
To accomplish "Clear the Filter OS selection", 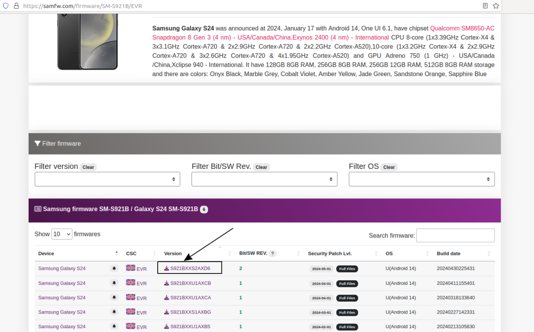I will point(389,167).
